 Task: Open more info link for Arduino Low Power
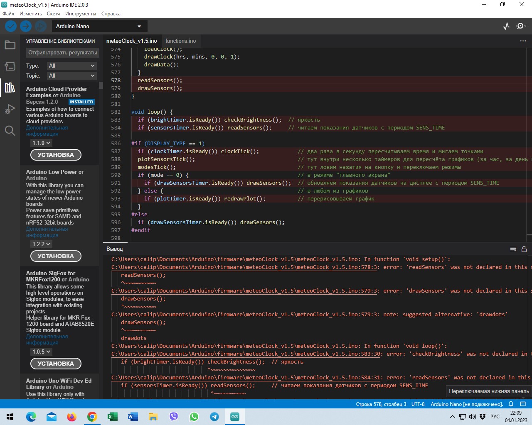47,232
